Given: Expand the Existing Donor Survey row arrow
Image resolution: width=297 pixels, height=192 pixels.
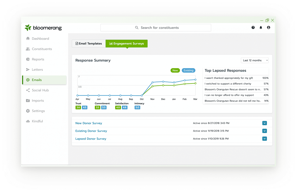Looking at the screenshot, I should click(264, 131).
